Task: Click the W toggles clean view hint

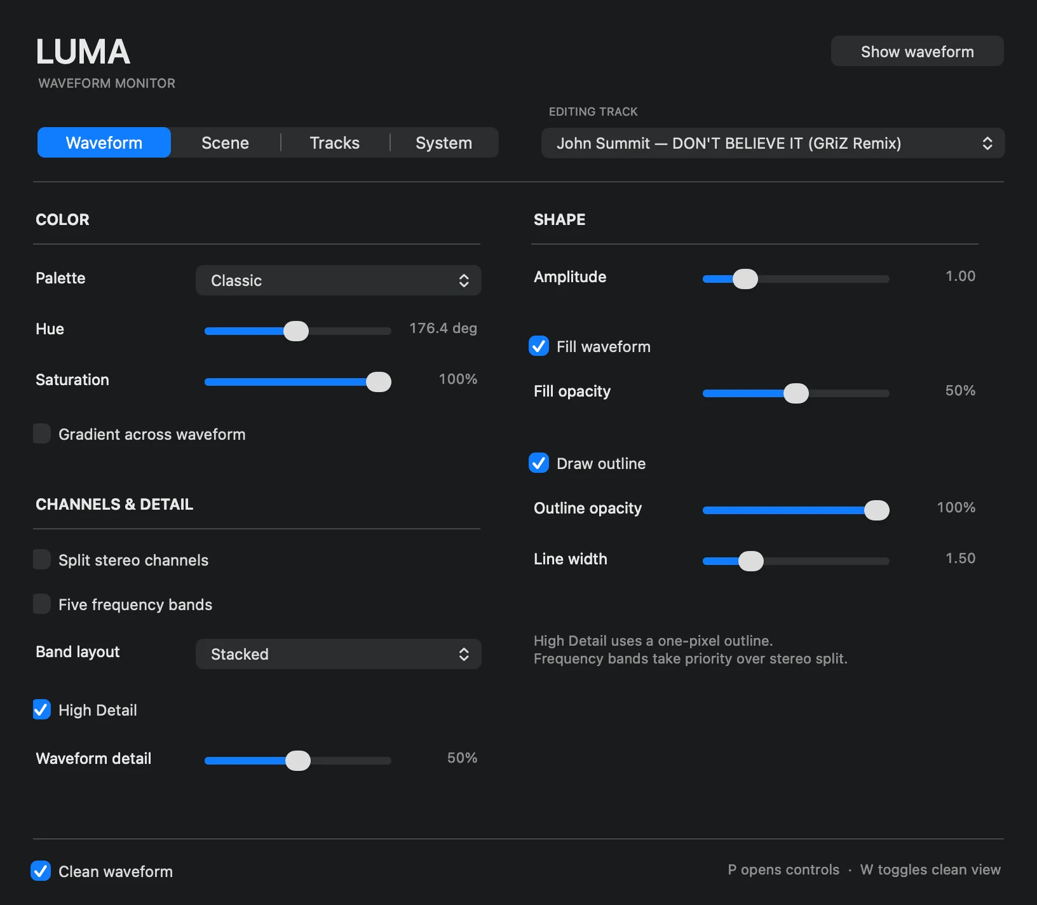Action: [930, 870]
